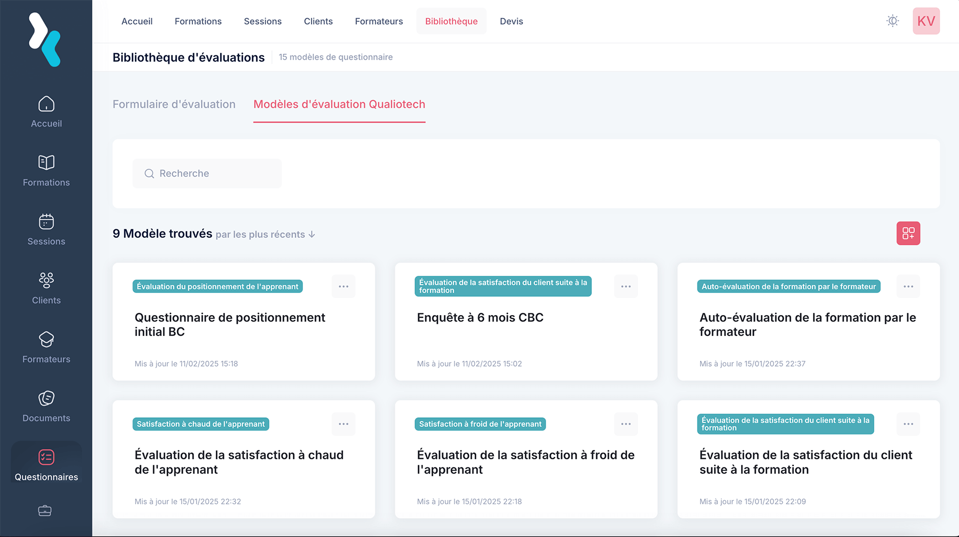The height and width of the screenshot is (537, 959).
Task: Open card 'Évaluation de la satisfaction à chaud'
Action: 239,462
